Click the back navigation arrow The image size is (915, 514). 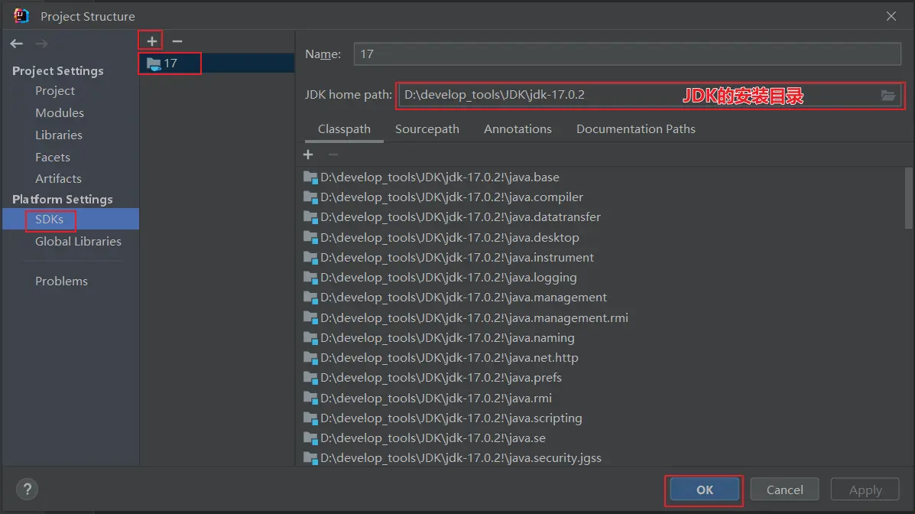tap(17, 44)
